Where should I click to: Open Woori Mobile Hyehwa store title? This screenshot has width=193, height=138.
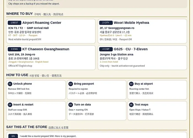131,23
